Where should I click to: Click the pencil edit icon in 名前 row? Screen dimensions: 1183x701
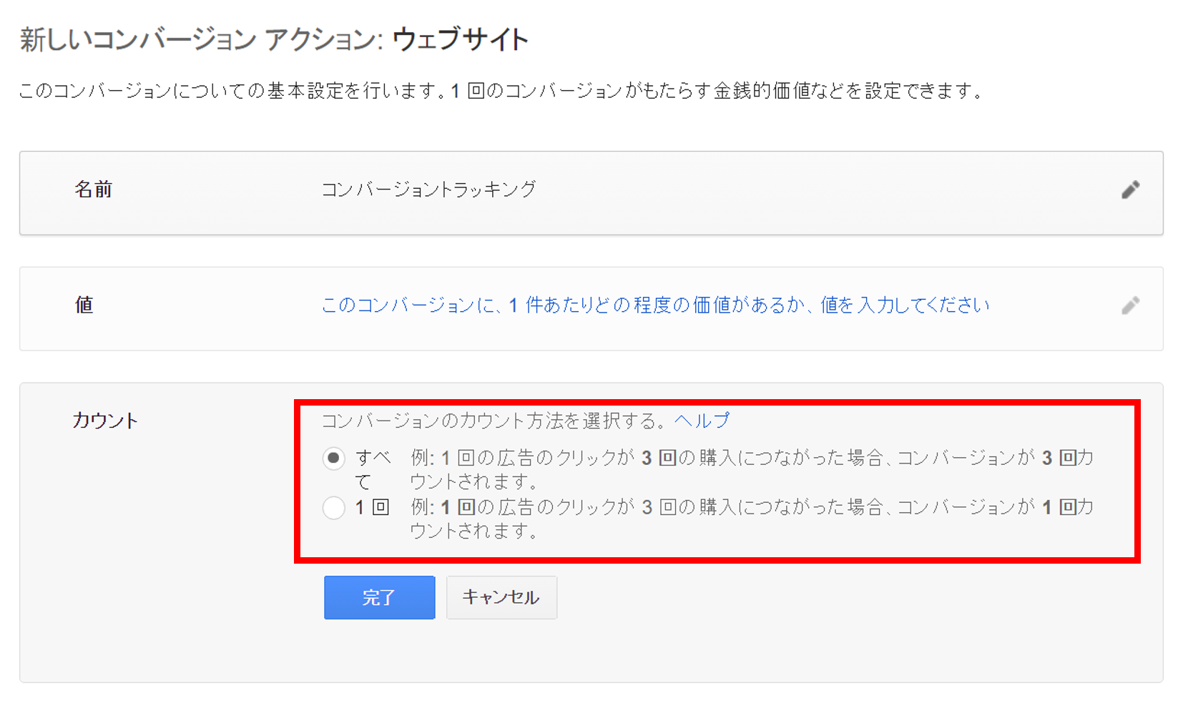tap(1130, 190)
